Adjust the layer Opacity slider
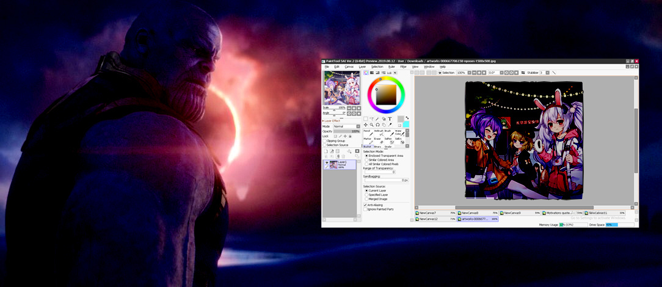Image resolution: width=662 pixels, height=287 pixels. (347, 131)
